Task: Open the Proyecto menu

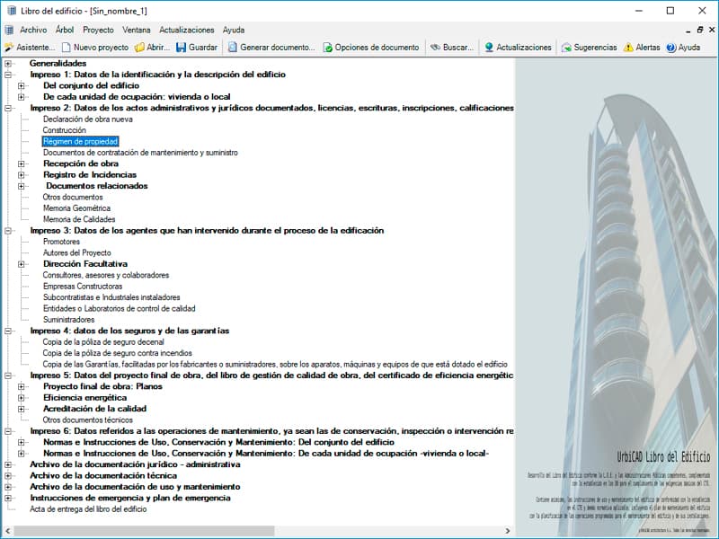Action: [x=98, y=30]
